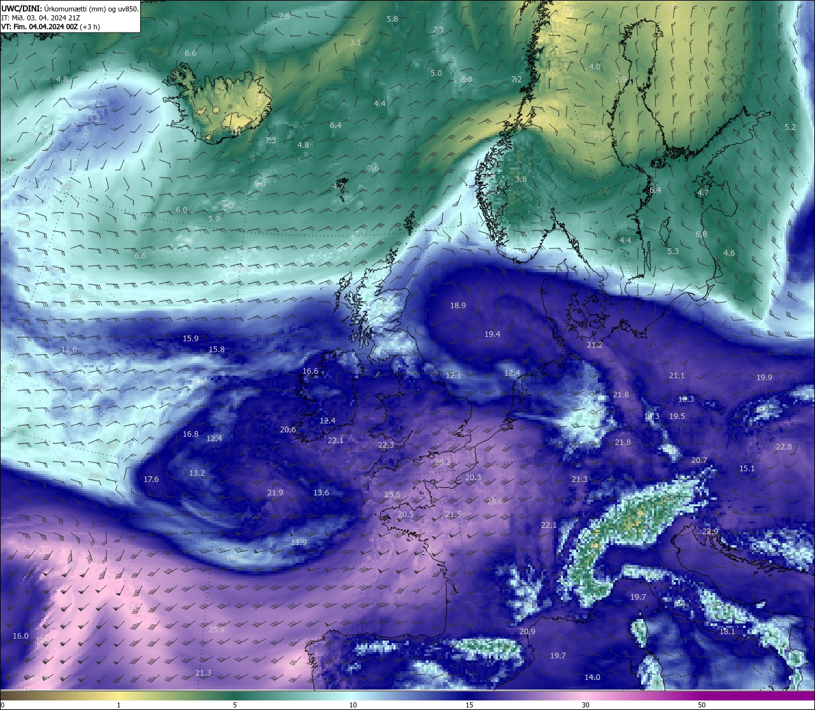The image size is (815, 710).
Task: Click the 3.8 value over Norway
Action: pyautogui.click(x=521, y=180)
